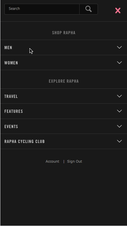The image size is (127, 226).
Task: Open the EVENTS menu label
Action: 11,126
